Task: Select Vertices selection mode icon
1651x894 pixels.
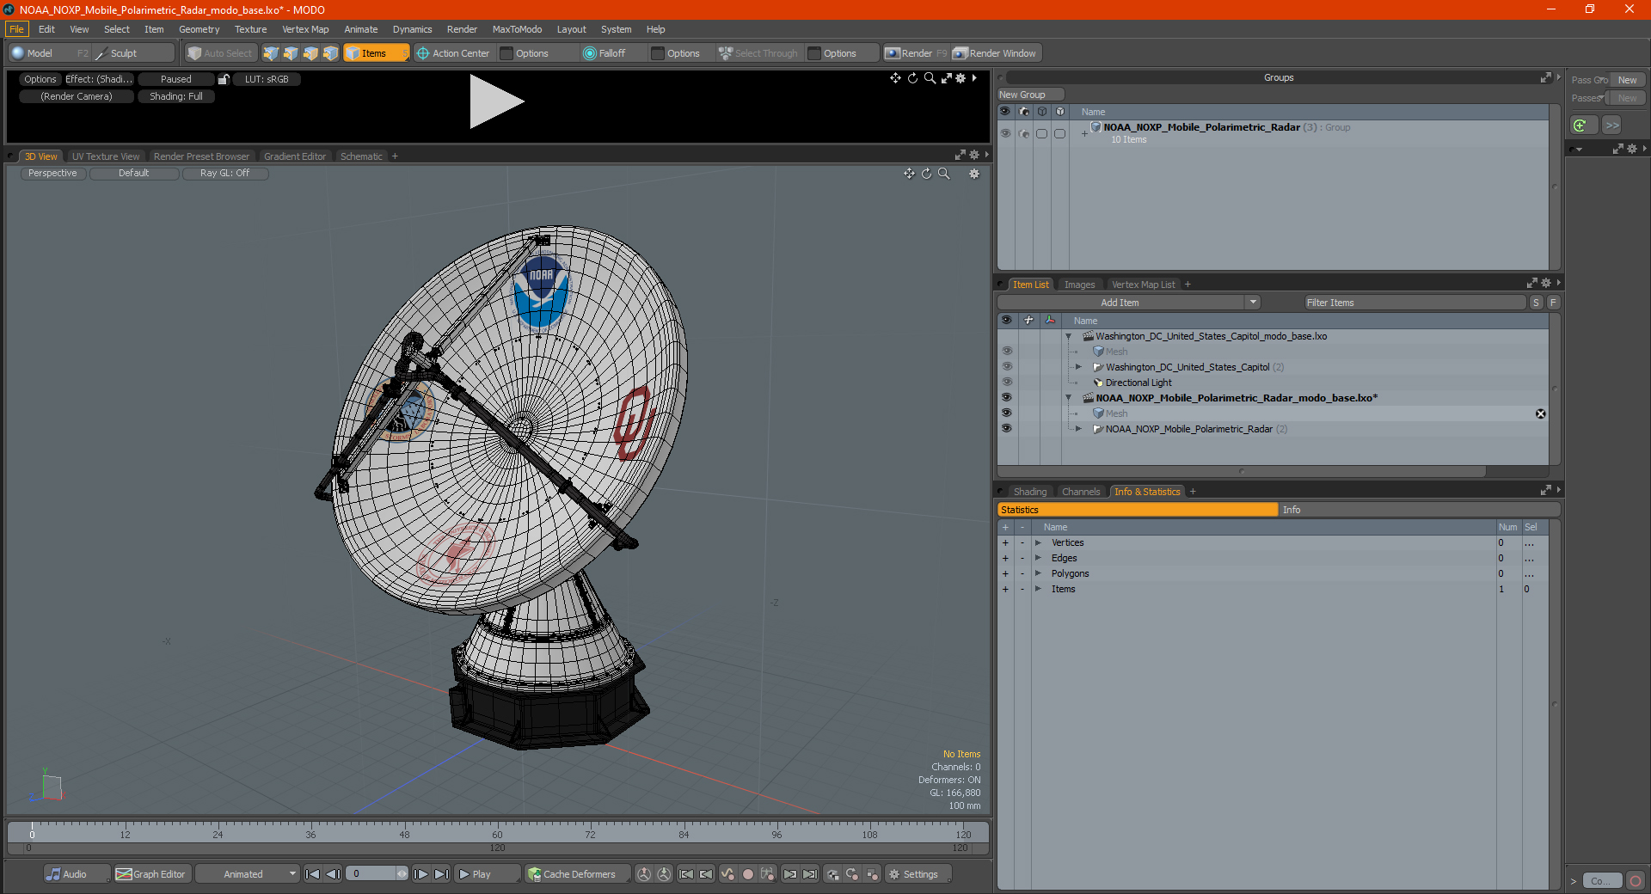Action: [271, 53]
